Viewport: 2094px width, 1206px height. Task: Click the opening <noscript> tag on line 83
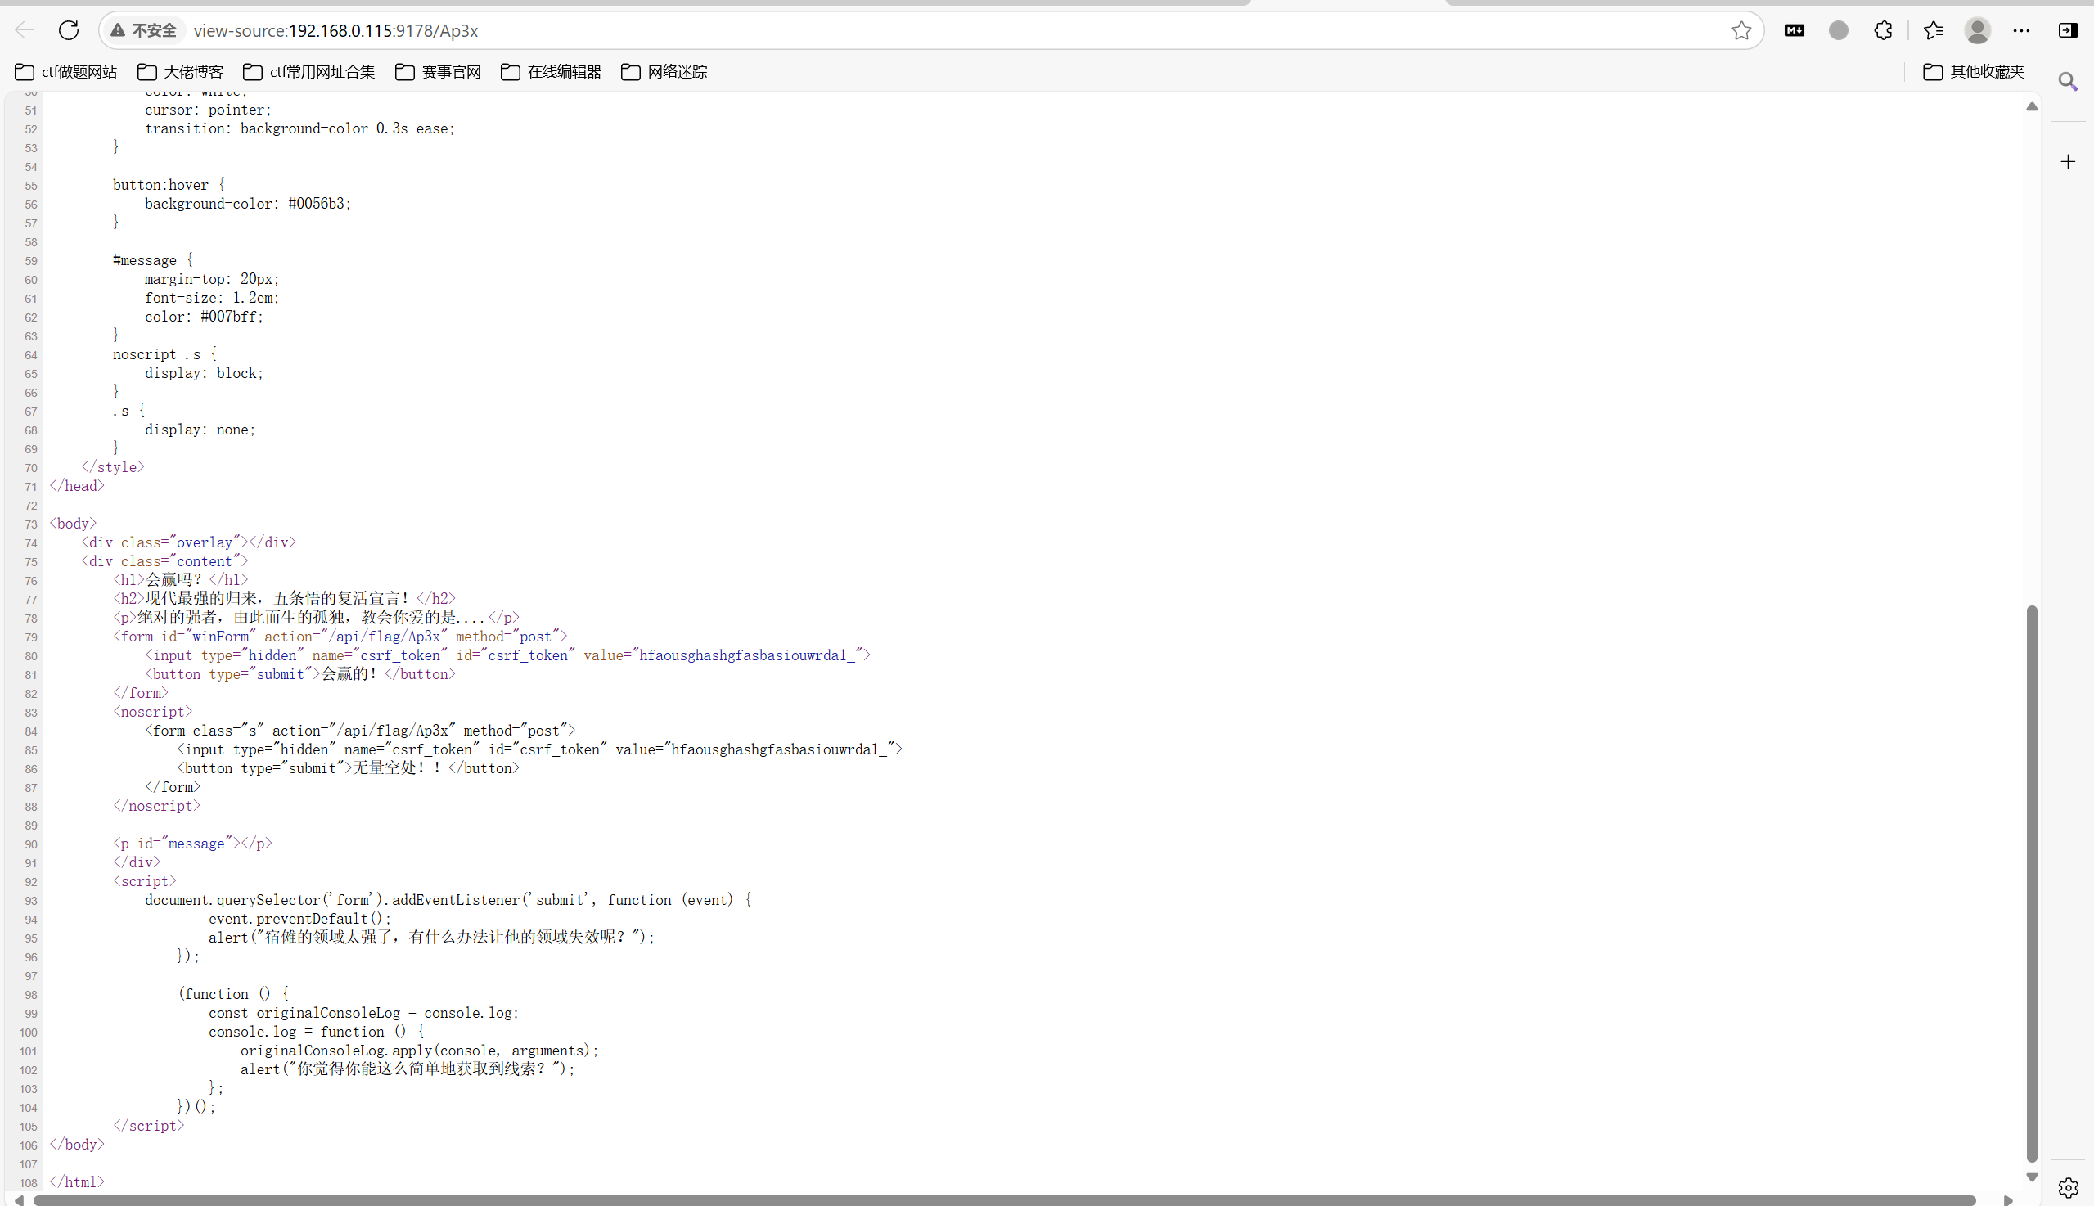click(x=152, y=712)
